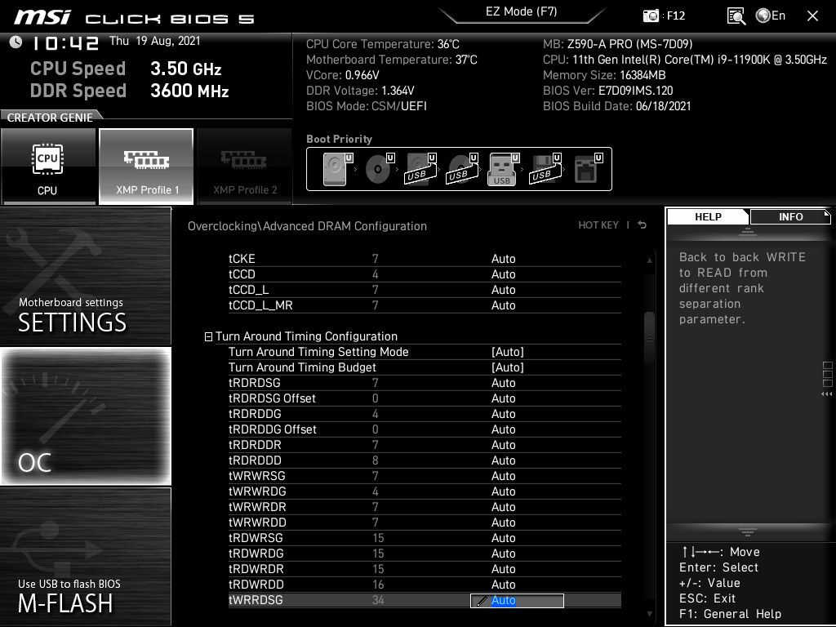Click the scroll up arrow of settings list
Image resolution: width=836 pixels, height=627 pixels.
649,260
